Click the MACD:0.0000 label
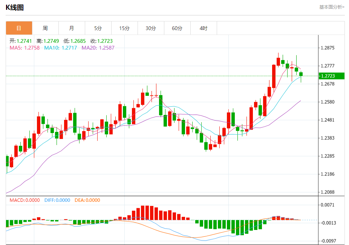The height and width of the screenshot is (245, 349). [25, 200]
